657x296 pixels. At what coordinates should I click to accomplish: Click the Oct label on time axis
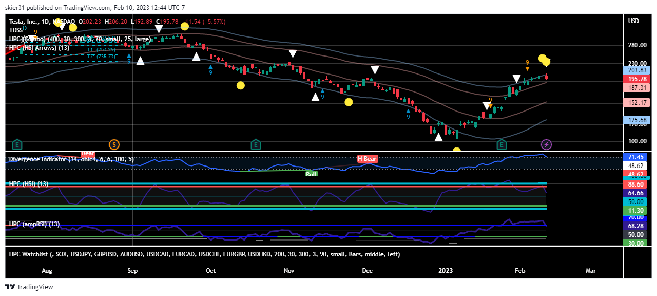coord(210,270)
